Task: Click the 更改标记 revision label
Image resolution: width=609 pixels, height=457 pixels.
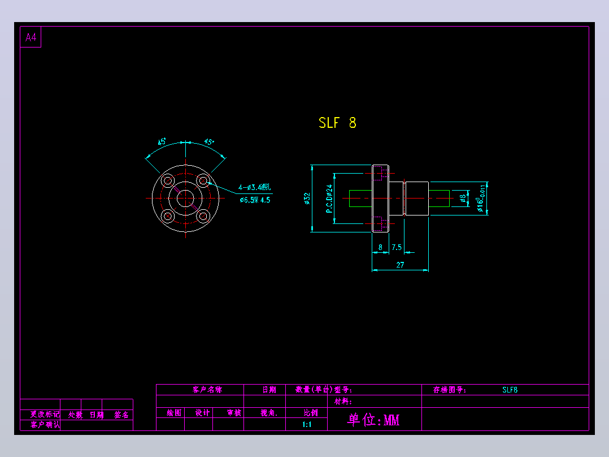Action: click(x=45, y=414)
